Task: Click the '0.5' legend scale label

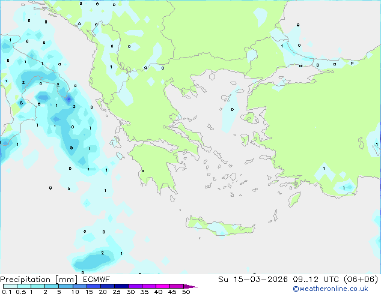Action: [20, 292]
